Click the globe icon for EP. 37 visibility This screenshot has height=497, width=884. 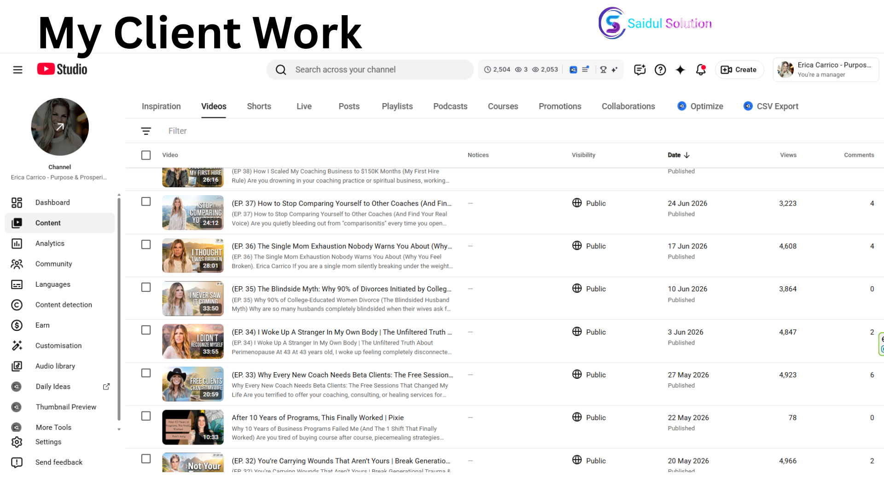coord(577,203)
